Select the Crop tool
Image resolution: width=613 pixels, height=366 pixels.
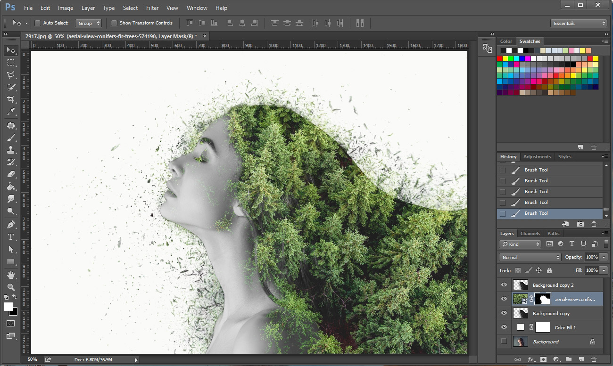(11, 99)
